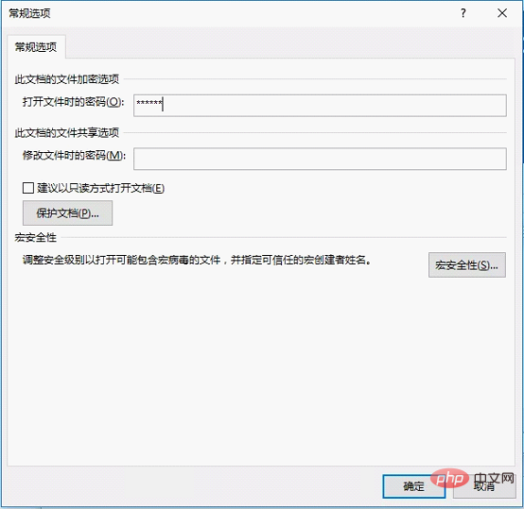Confirm with the 确定 button
The height and width of the screenshot is (509, 524).
(x=413, y=486)
